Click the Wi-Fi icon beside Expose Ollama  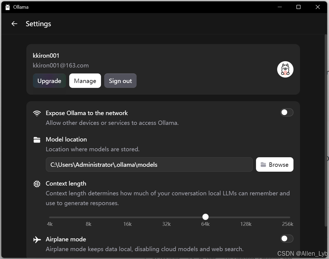37,113
